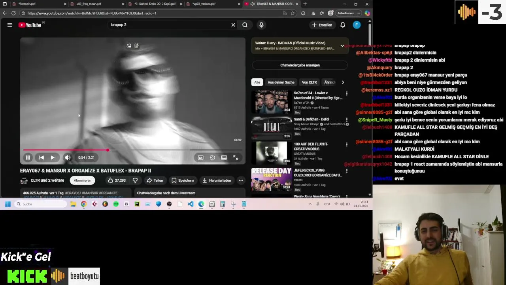This screenshot has width=506, height=285.
Task: Enter fullscreen mode on the video
Action: tap(236, 158)
